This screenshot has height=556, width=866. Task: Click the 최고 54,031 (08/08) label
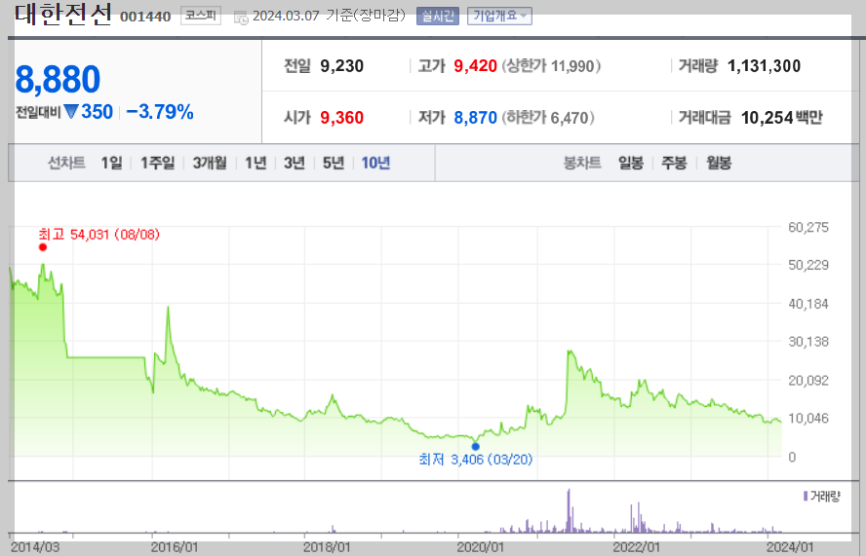(98, 235)
